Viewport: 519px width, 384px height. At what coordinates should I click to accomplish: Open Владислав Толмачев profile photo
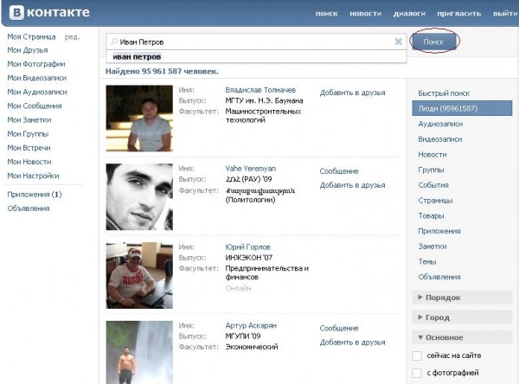point(139,118)
